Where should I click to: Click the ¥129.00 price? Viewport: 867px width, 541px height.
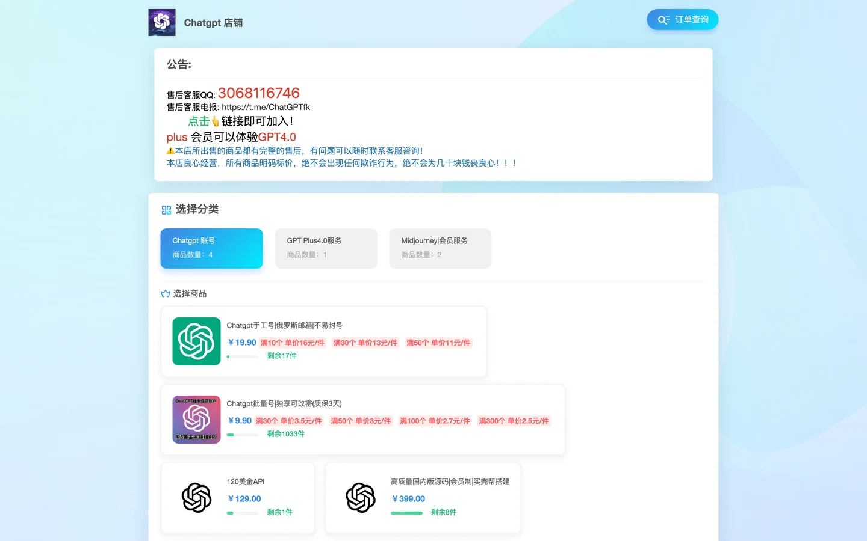click(244, 499)
